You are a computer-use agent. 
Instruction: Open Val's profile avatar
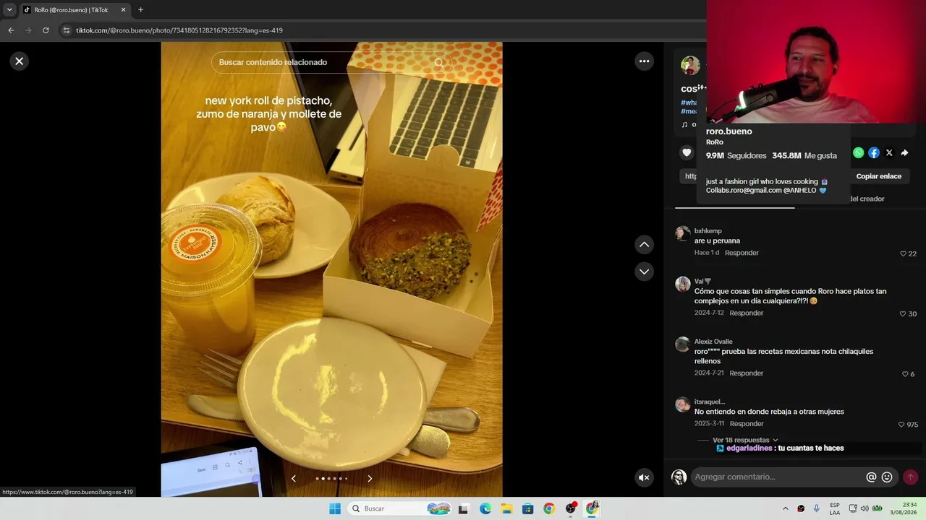[x=682, y=284]
